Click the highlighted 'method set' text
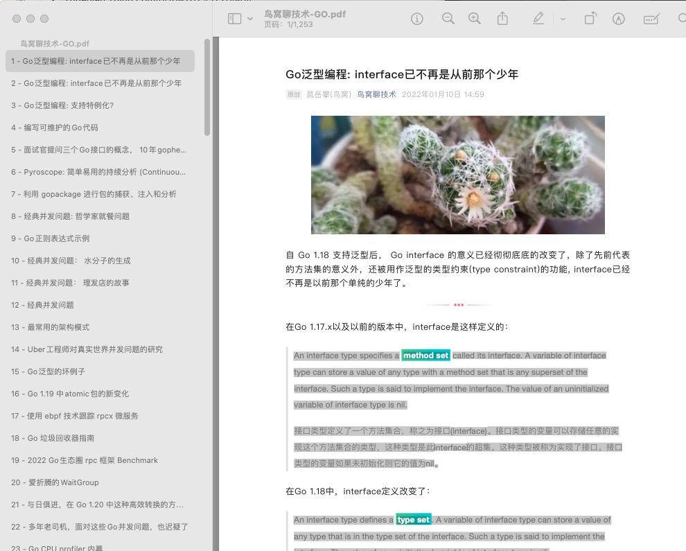 click(425, 356)
